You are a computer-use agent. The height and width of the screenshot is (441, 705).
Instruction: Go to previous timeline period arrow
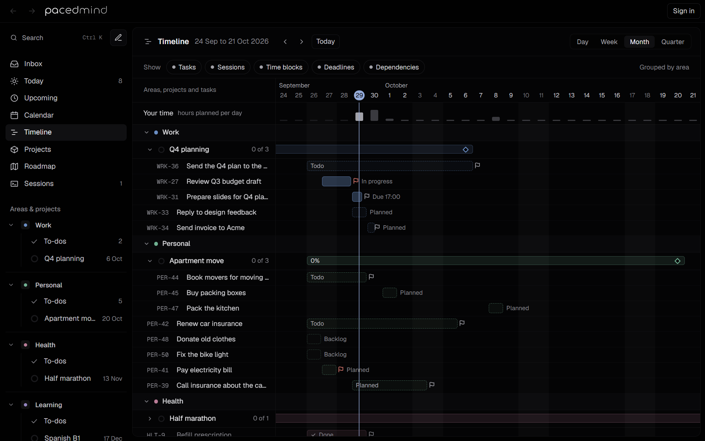coord(285,42)
